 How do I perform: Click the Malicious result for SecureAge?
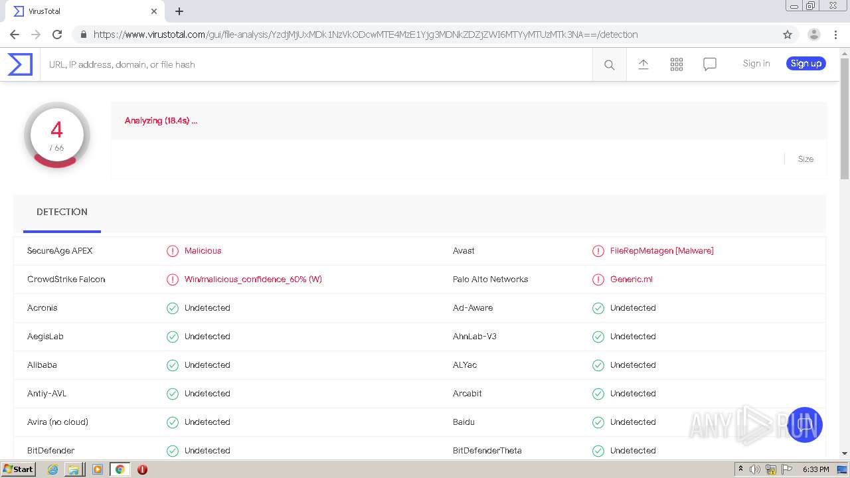coord(203,251)
